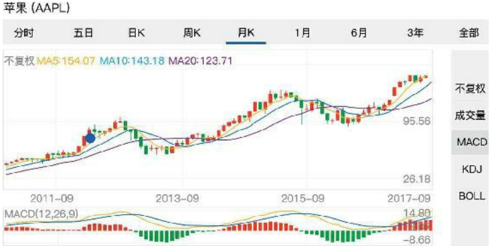Show the 全部 full history range
This screenshot has height=246, width=490.
469,33
